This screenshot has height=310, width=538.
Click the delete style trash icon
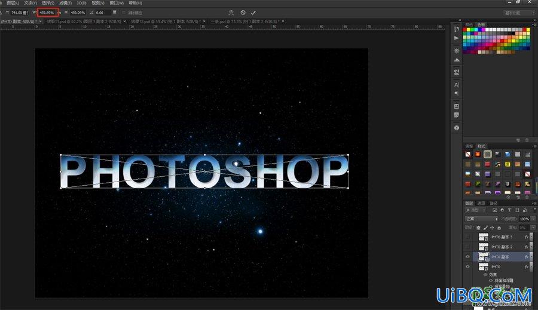click(x=527, y=198)
